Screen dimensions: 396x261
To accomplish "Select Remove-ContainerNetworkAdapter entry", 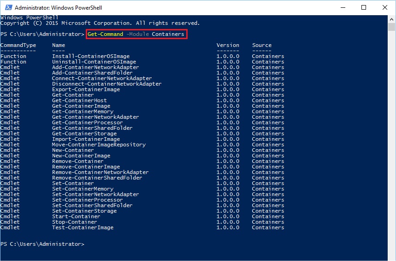I will point(100,172).
